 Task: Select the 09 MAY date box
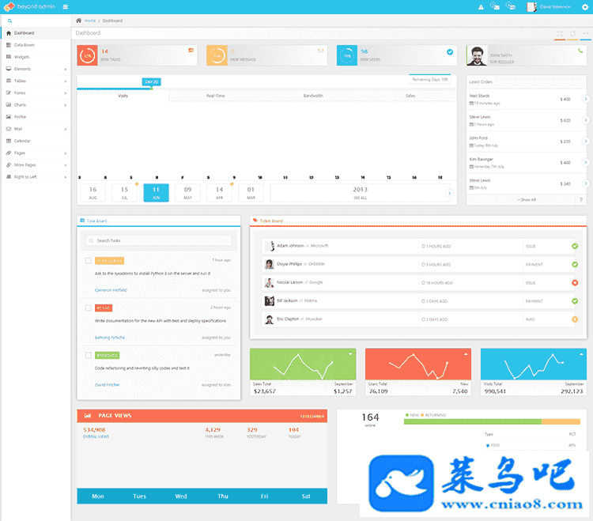coord(187,193)
